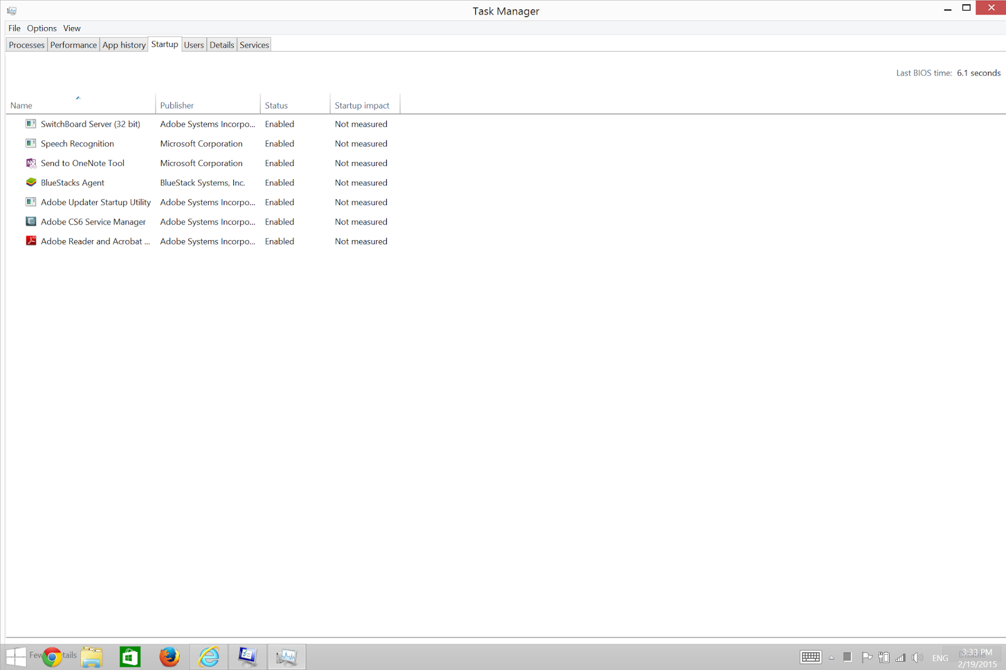Click Enabled status for Adobe CS6 Service Manager

coord(279,221)
